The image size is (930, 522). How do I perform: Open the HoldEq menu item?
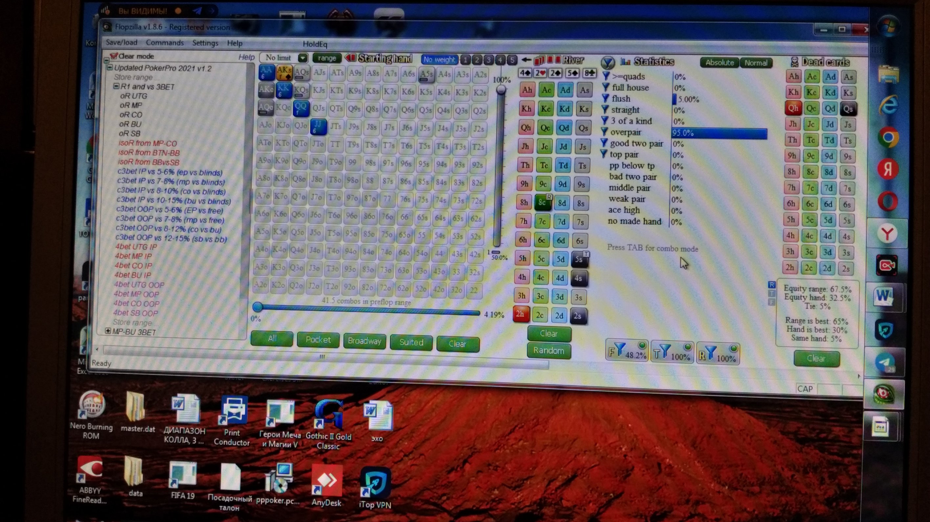(315, 44)
